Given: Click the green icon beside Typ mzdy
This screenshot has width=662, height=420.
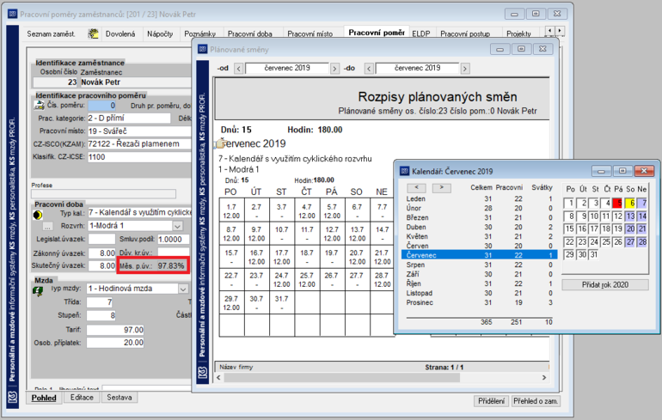Looking at the screenshot, I should click(38, 290).
